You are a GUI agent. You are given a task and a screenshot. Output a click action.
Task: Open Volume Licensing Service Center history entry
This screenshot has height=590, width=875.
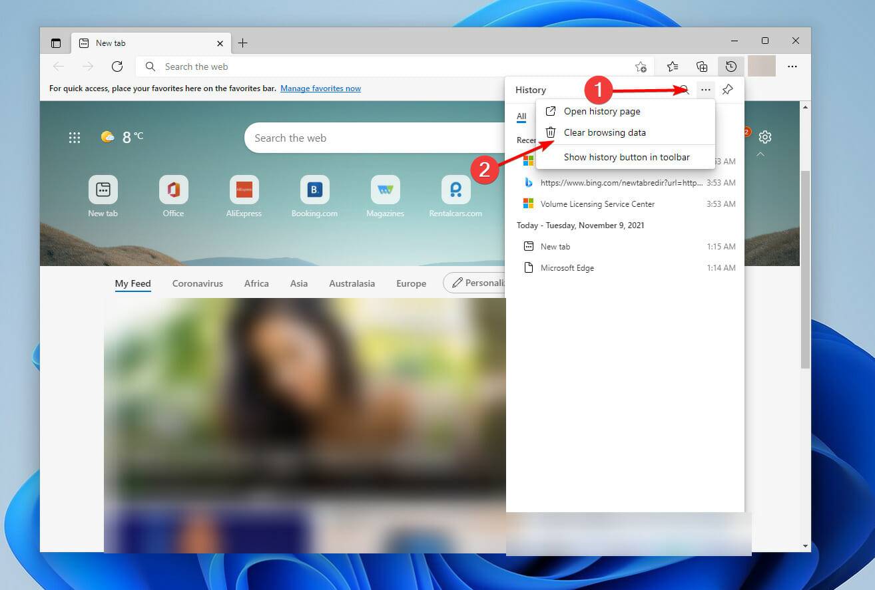(626, 204)
